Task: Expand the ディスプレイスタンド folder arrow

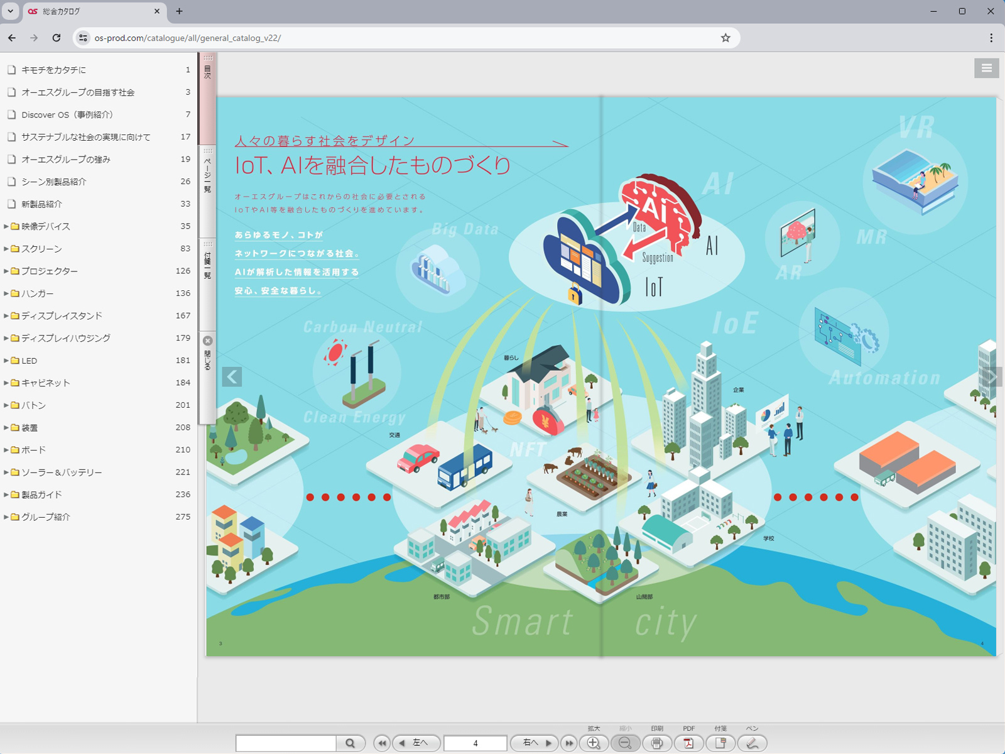Action: [6, 315]
